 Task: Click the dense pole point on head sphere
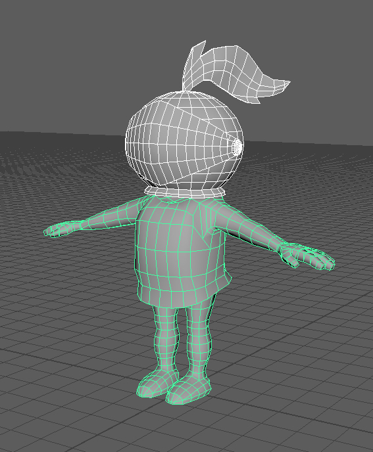pos(237,147)
